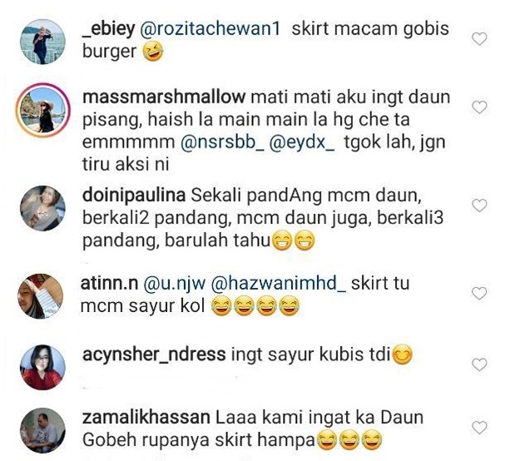Viewport: 515px width, 461px height.
Task: Open the @rozitachewan1 mention
Action: 210,29
